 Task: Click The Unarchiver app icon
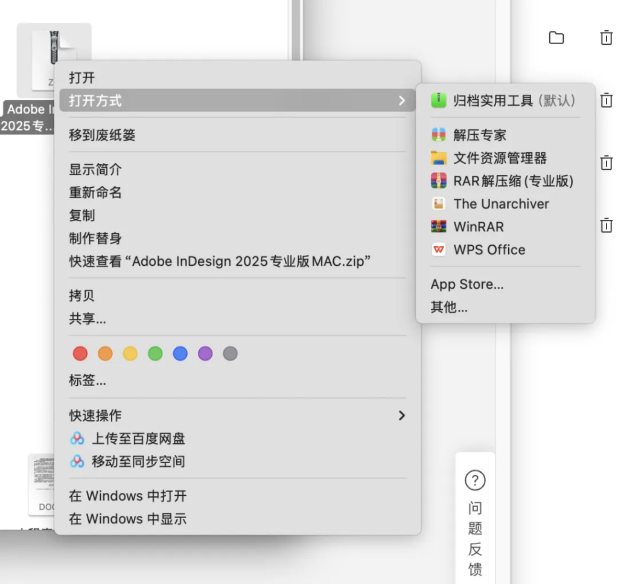click(x=438, y=204)
